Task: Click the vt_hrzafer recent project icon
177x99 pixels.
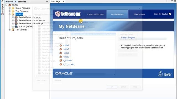Action: click(x=61, y=61)
